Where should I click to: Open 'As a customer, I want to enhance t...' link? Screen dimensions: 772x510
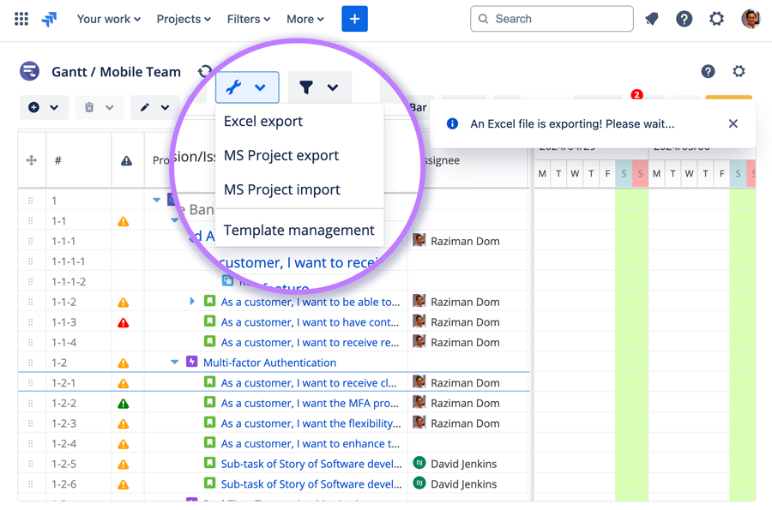(311, 444)
